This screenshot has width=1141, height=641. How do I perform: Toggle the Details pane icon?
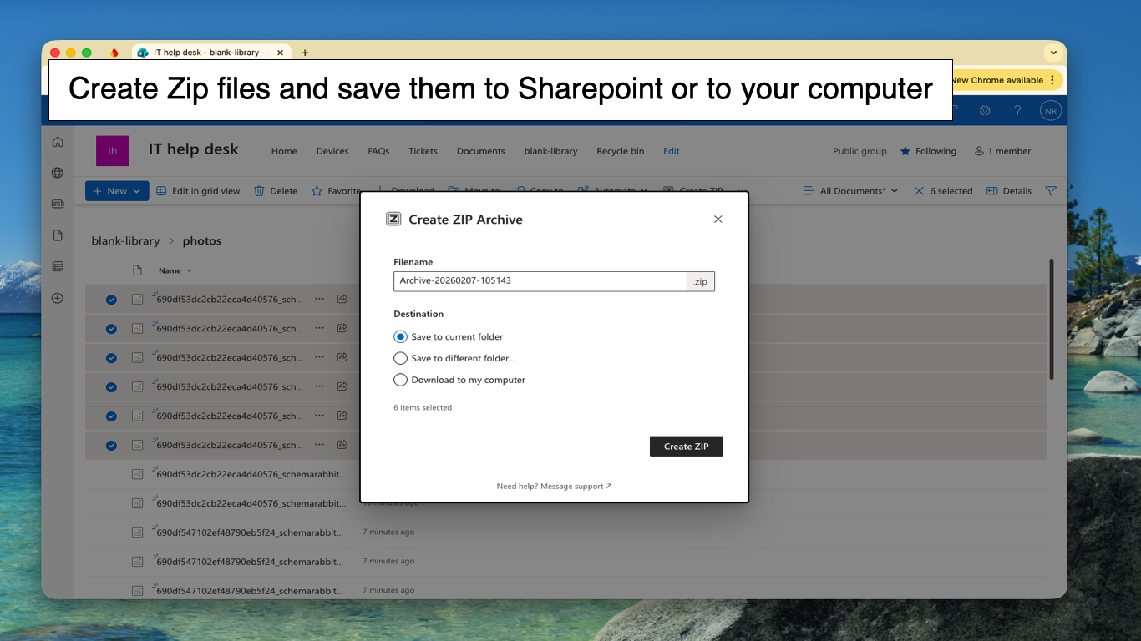tap(1008, 190)
